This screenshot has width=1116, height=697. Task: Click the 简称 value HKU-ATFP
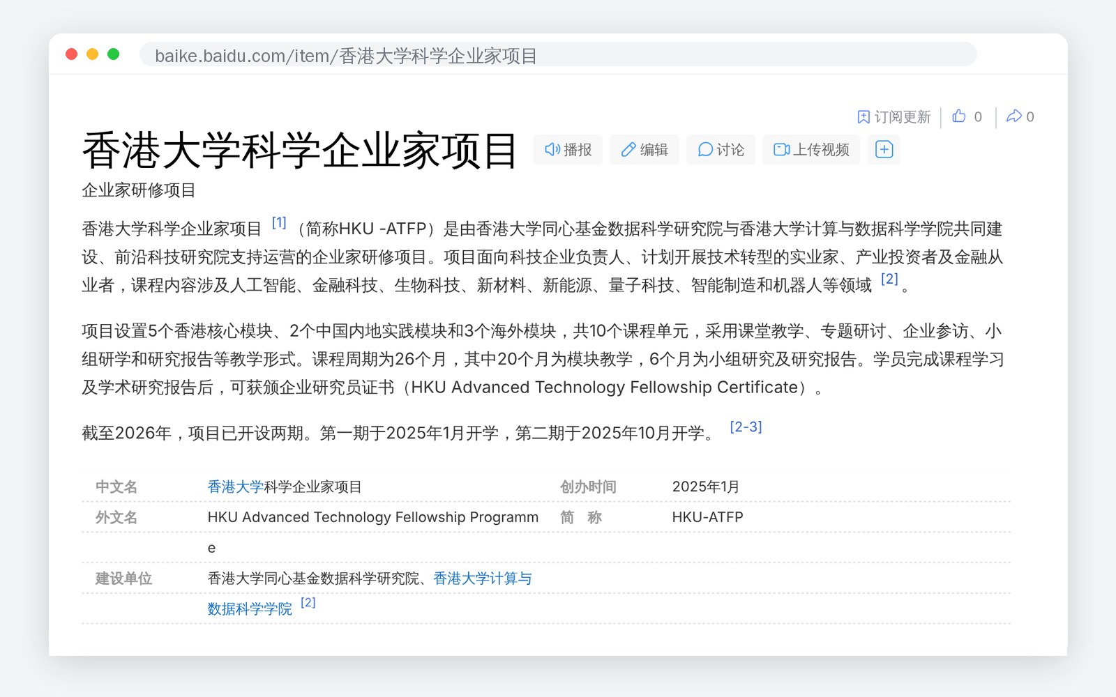[x=708, y=517]
